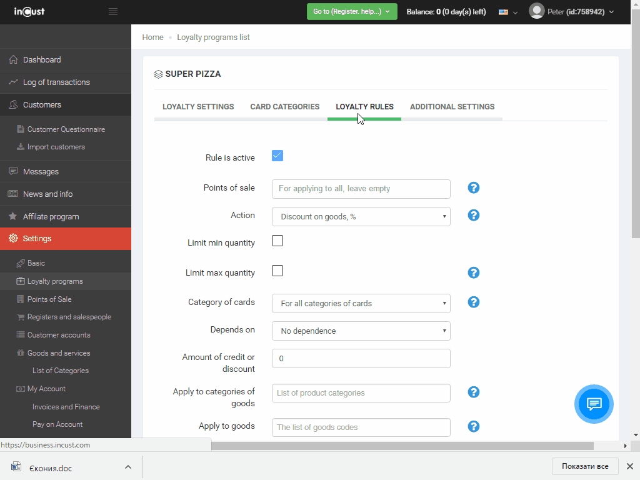
Task: Click the hamburger menu icon in header
Action: tap(112, 12)
